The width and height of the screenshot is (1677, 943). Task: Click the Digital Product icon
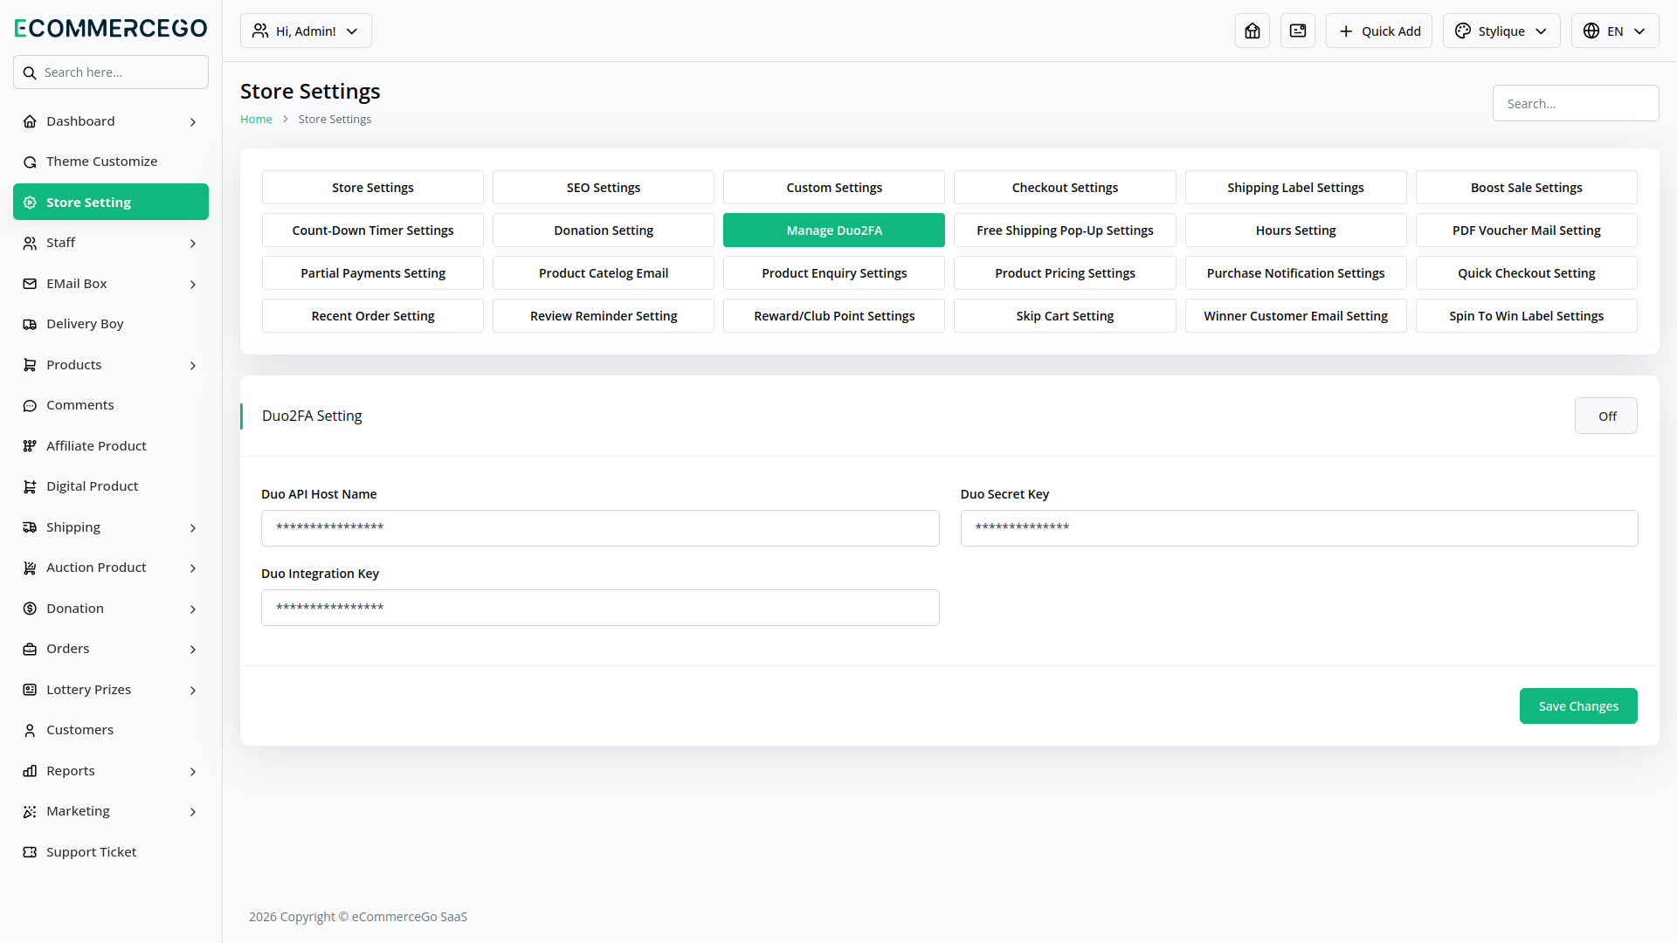click(30, 486)
